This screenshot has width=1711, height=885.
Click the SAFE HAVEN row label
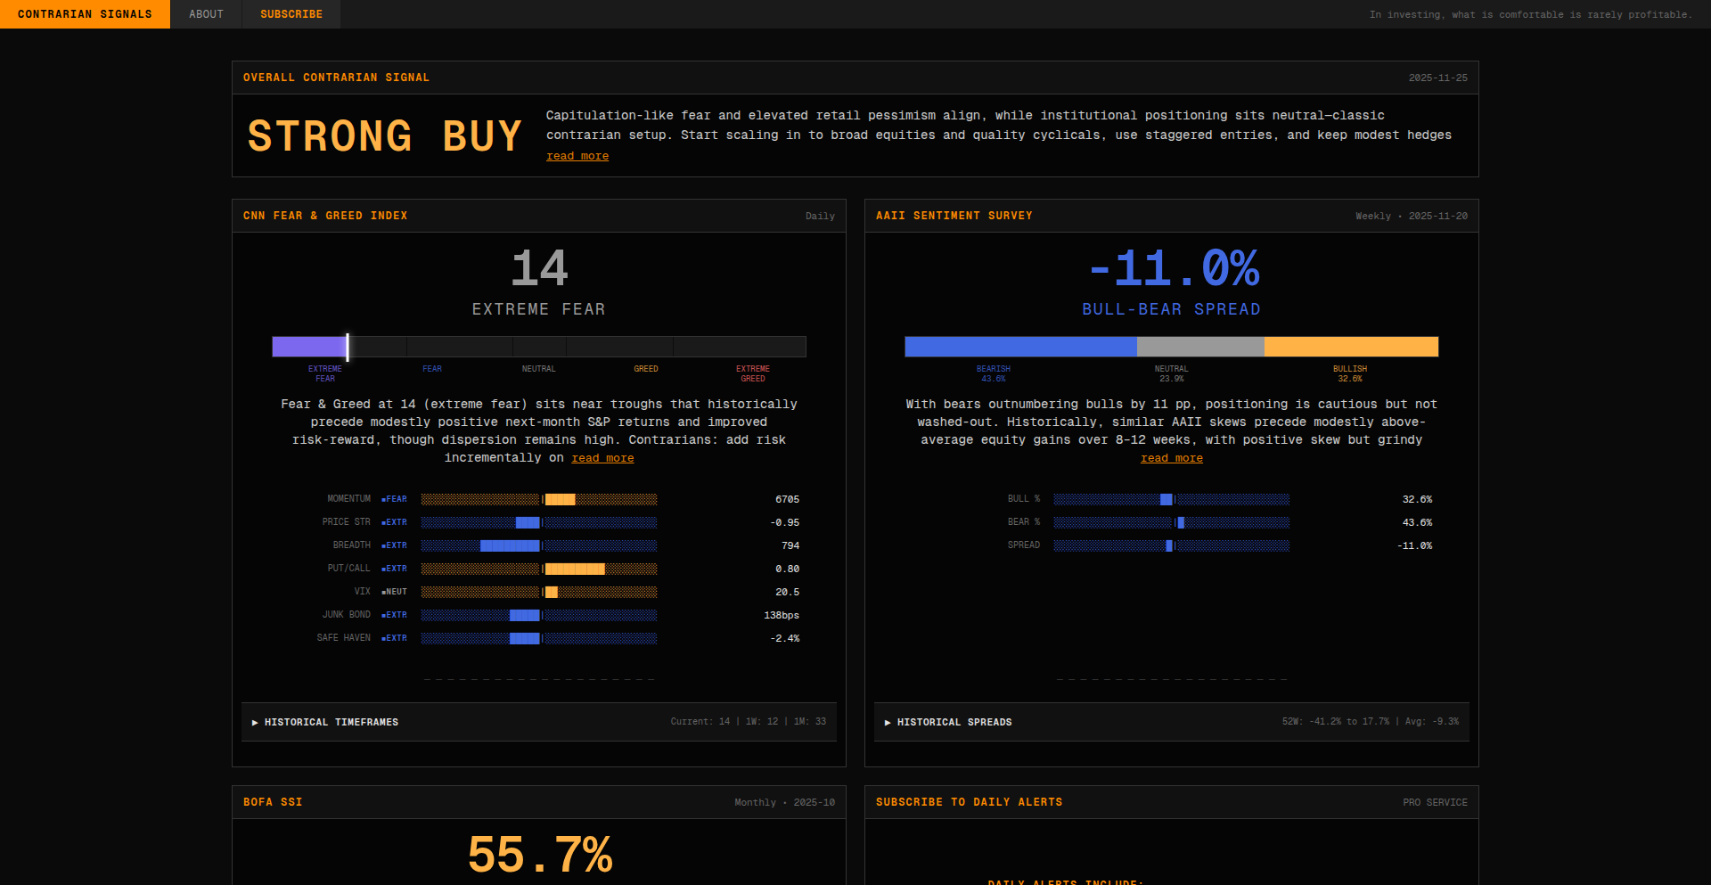[344, 638]
